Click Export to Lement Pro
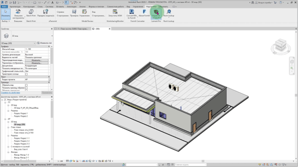The width and height of the screenshot is (298, 167). (156, 14)
